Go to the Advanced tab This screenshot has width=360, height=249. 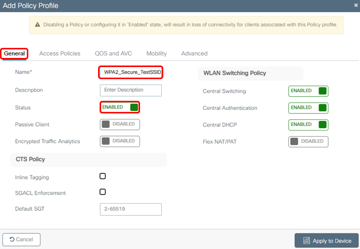coord(194,53)
